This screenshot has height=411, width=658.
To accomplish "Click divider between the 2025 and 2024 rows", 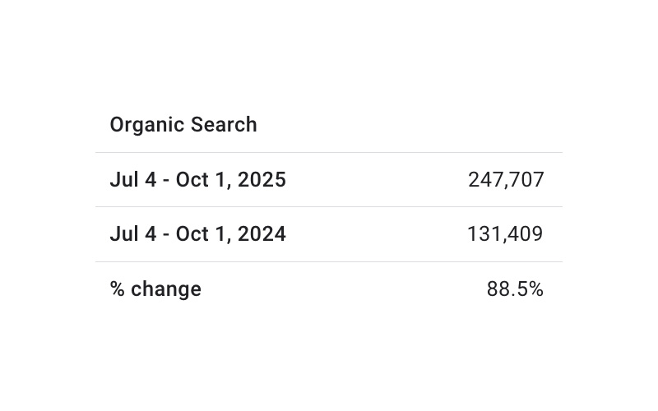I will [x=329, y=207].
